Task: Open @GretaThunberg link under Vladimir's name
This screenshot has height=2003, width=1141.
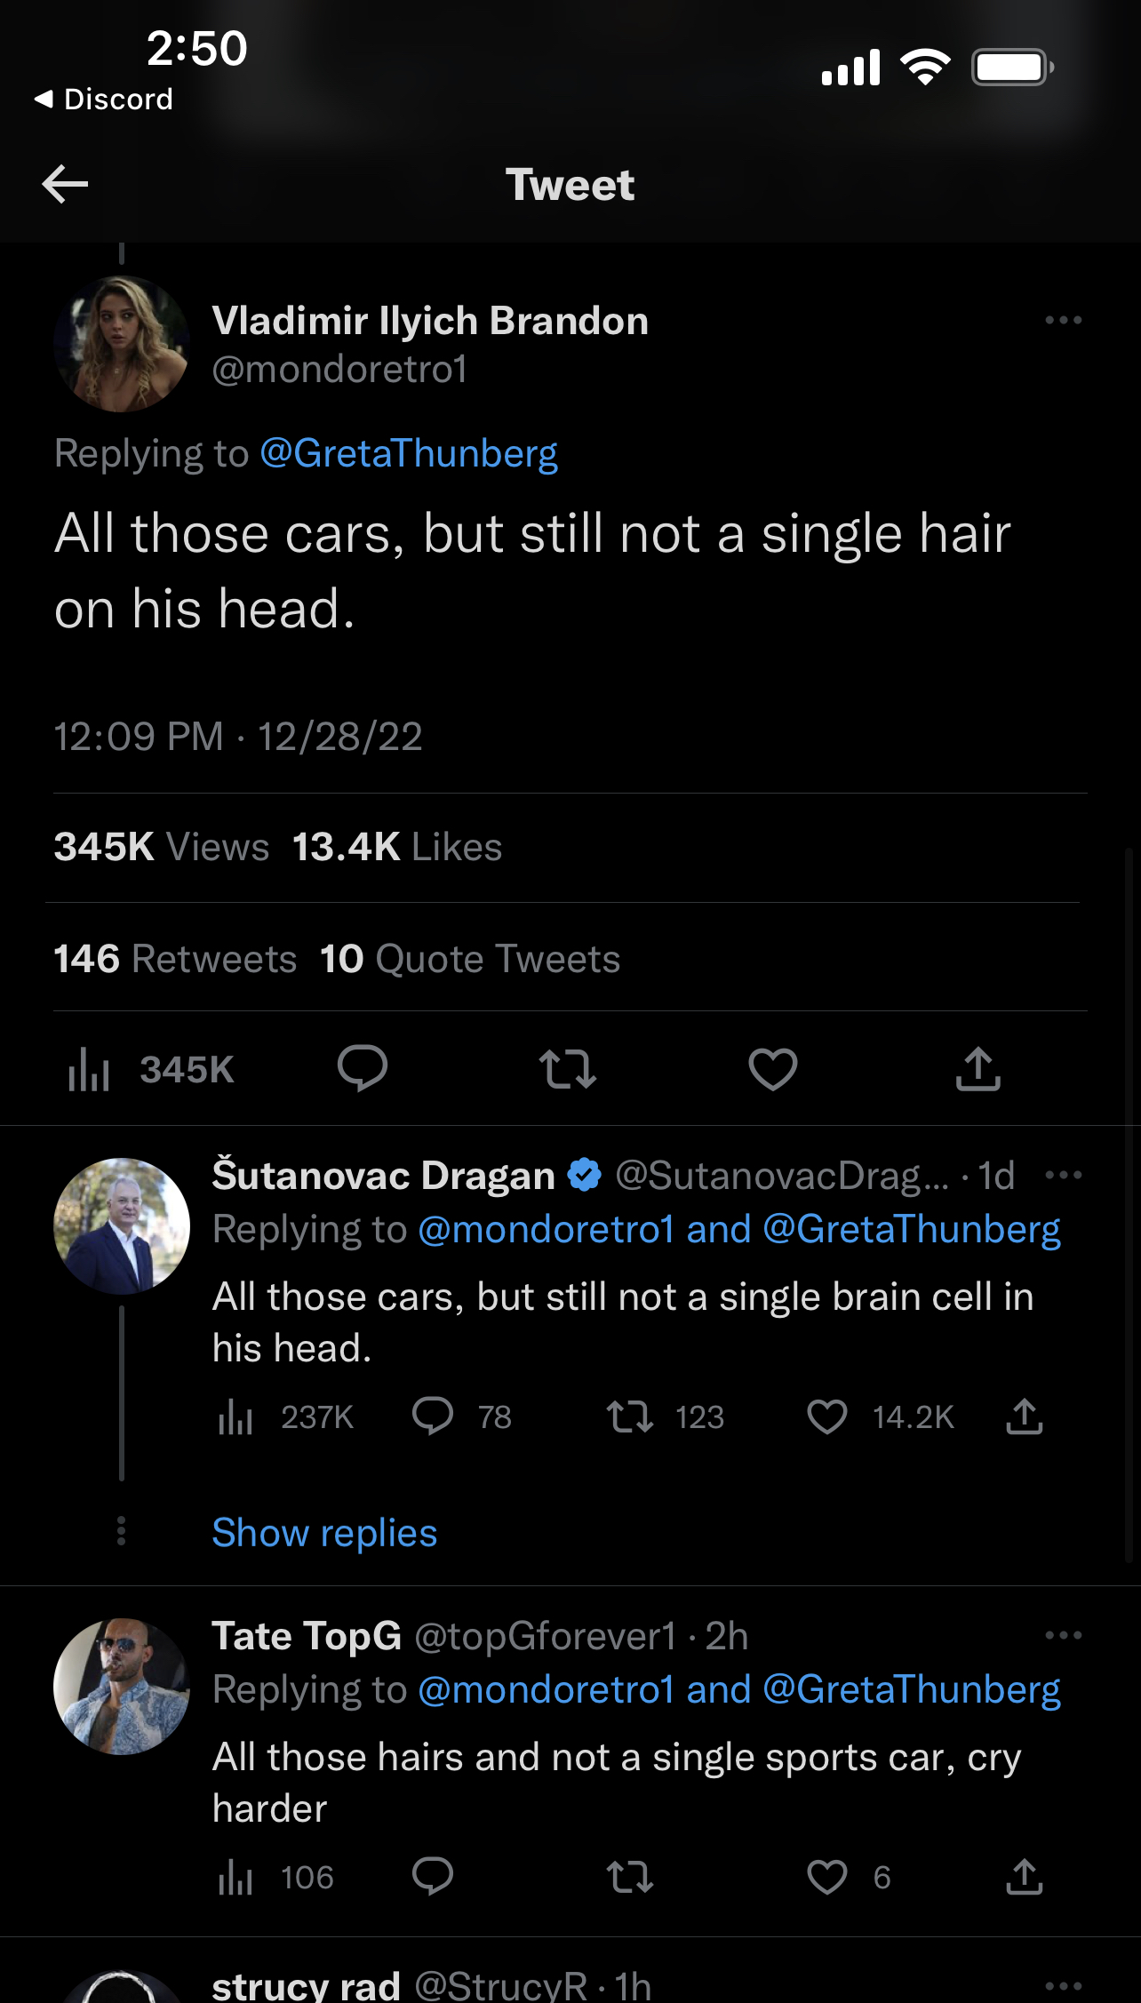Action: (409, 453)
